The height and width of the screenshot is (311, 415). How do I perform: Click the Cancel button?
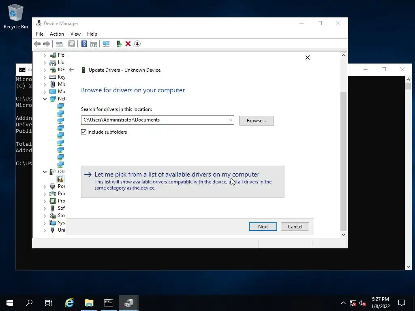point(295,227)
